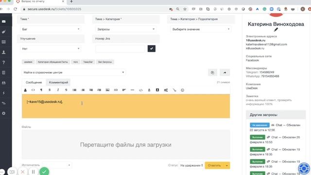Insert an ordered list in the editor

coord(83,90)
